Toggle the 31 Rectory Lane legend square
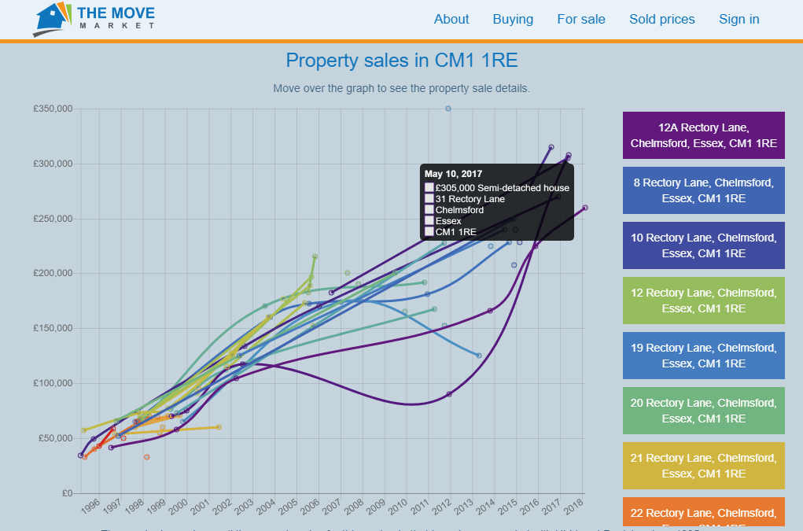Screen dimensions: 803x531 coord(429,199)
